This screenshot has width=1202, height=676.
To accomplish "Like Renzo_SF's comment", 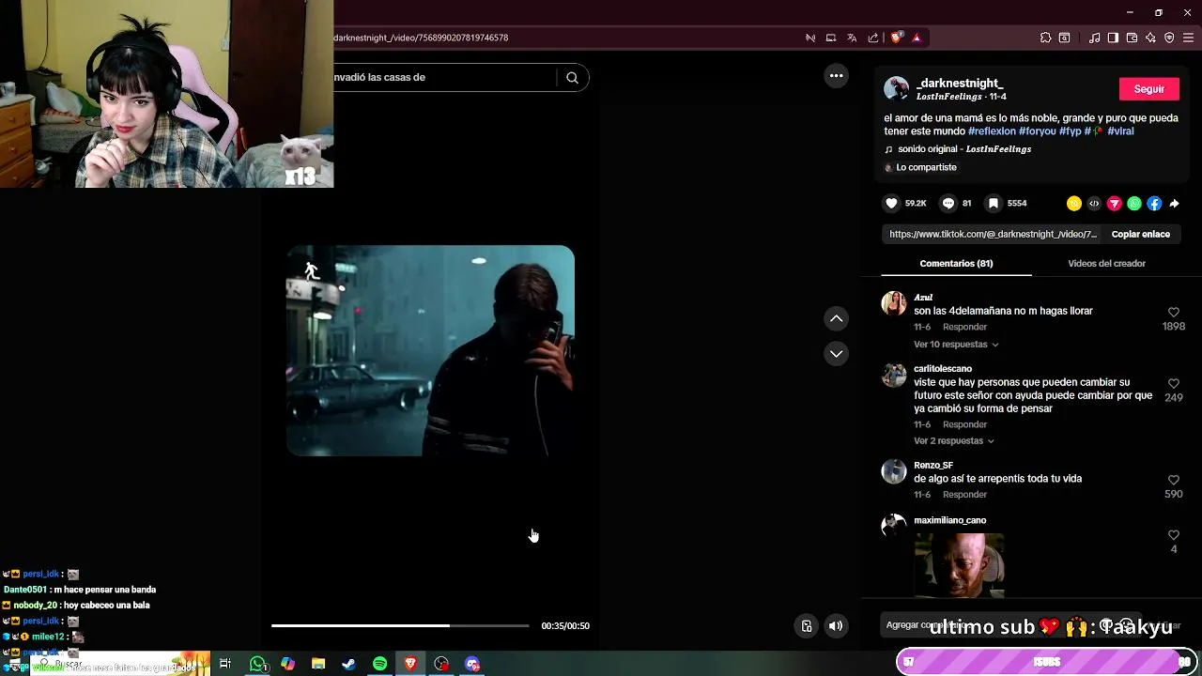I will [1173, 480].
